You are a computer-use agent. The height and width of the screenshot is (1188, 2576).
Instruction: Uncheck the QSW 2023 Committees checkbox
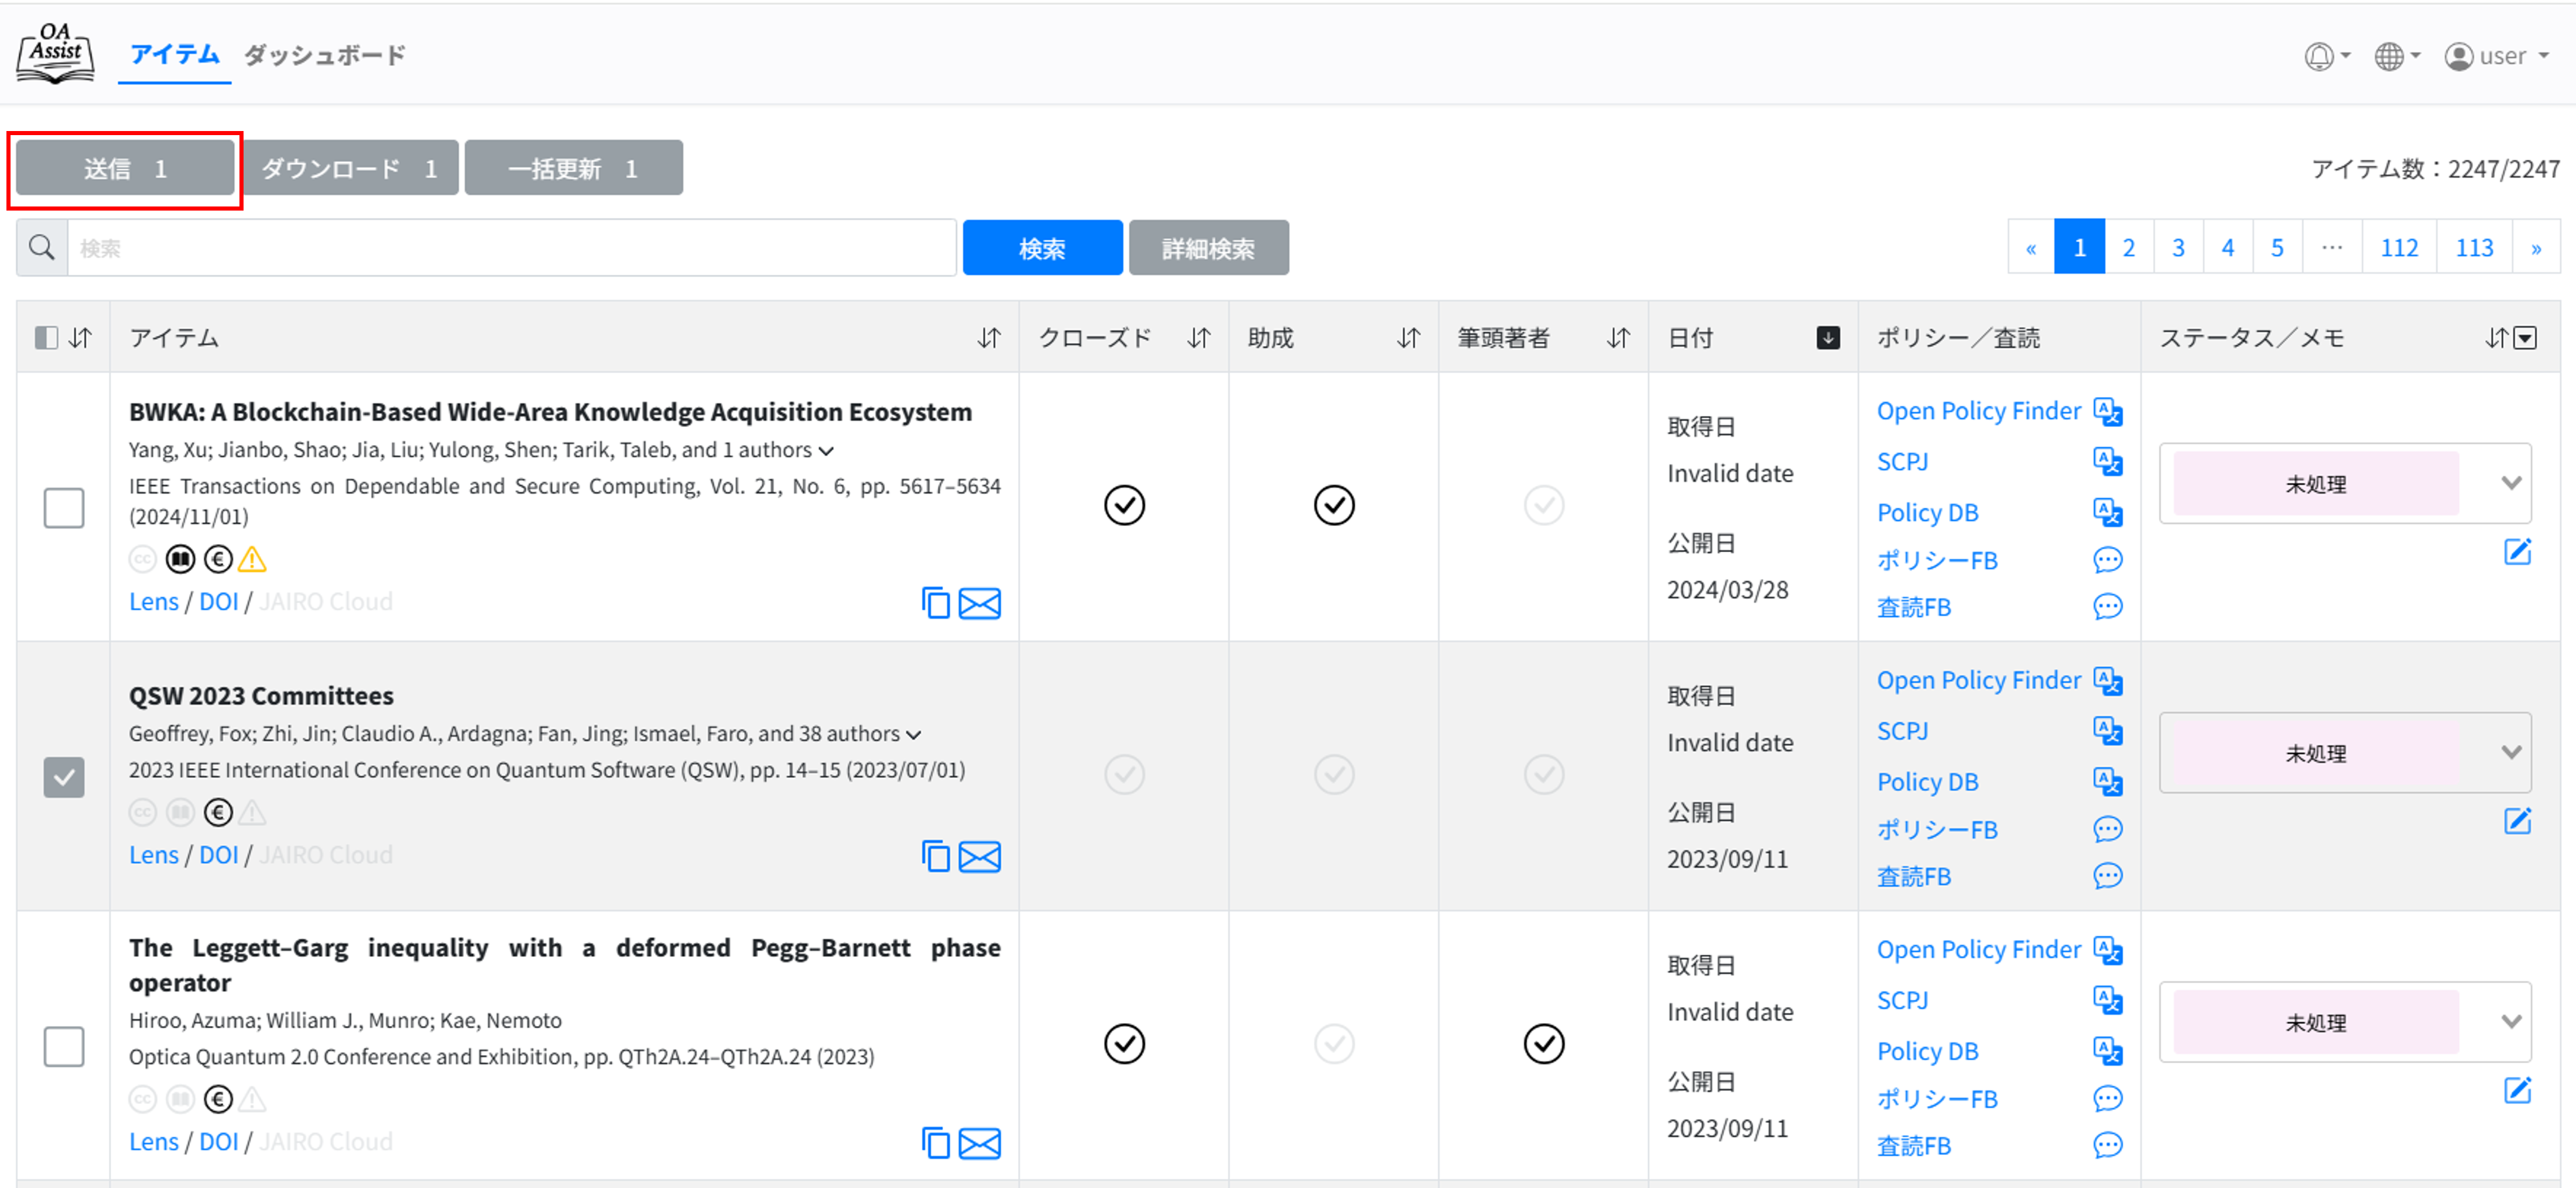click(x=64, y=777)
